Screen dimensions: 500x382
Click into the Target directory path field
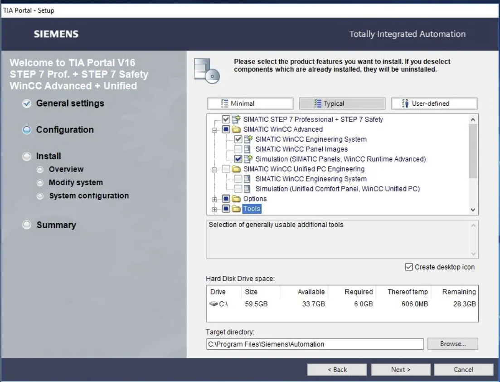315,344
